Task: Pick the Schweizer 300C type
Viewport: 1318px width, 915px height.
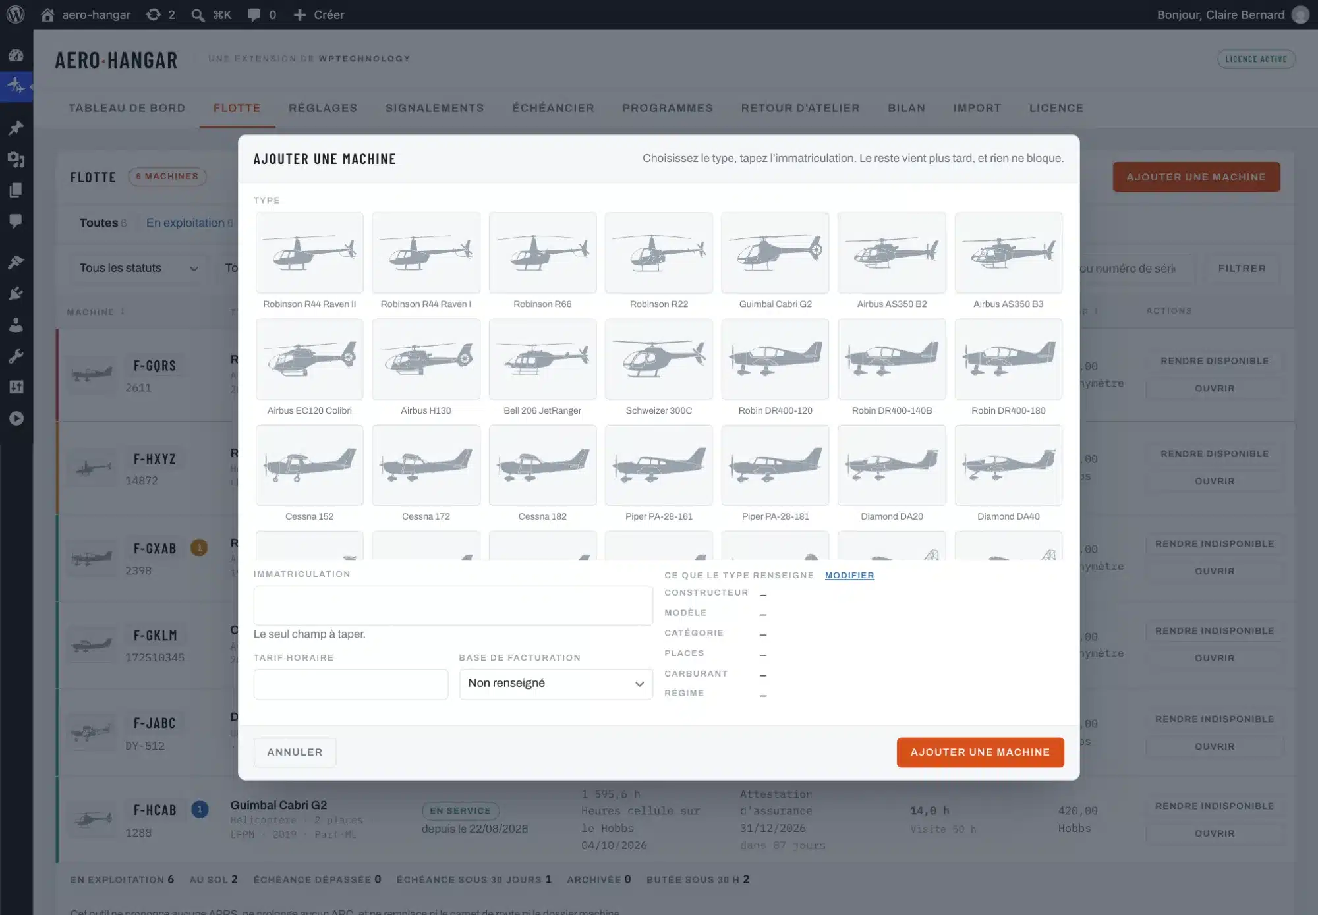Action: point(658,359)
